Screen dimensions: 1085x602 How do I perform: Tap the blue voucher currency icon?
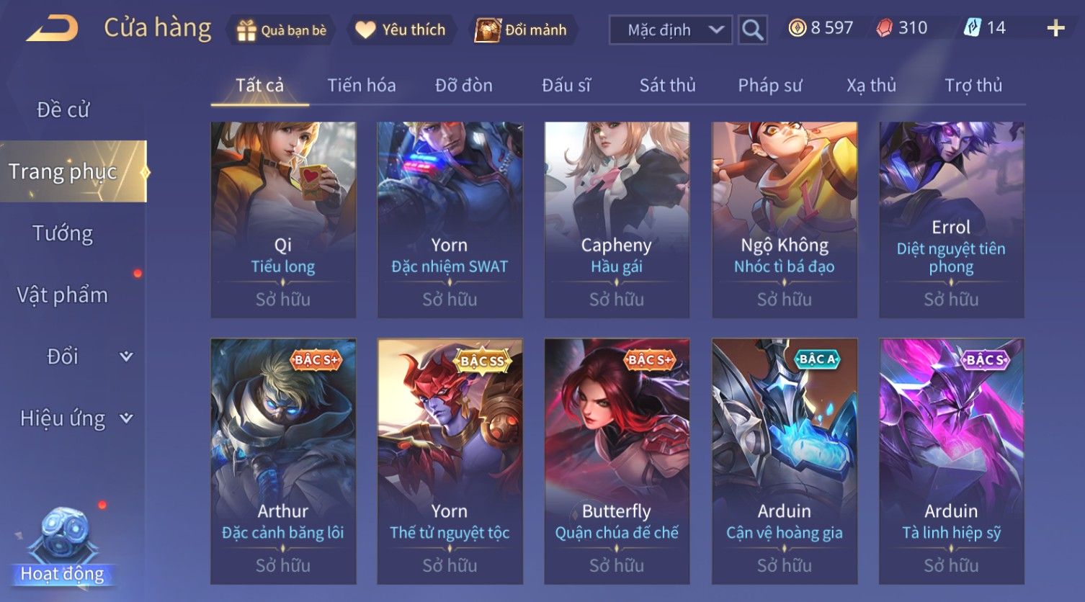click(x=972, y=28)
